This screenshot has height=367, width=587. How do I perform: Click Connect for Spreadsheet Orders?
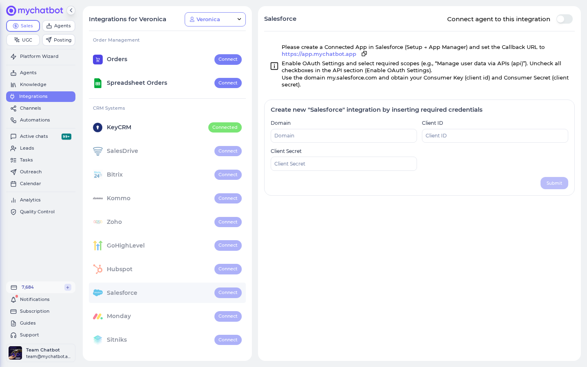(228, 83)
